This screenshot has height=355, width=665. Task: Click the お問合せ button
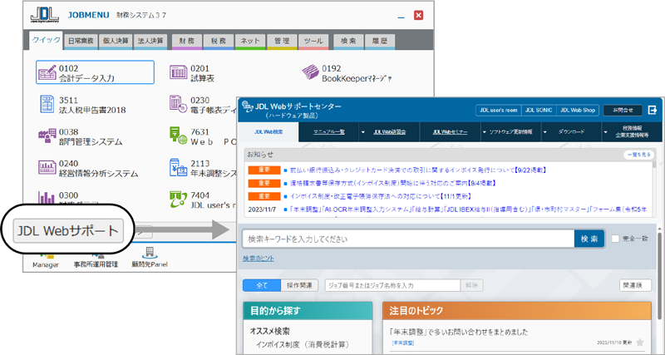(x=623, y=111)
